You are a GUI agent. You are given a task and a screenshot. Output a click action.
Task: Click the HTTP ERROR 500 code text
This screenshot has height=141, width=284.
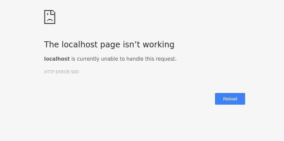coord(61,72)
